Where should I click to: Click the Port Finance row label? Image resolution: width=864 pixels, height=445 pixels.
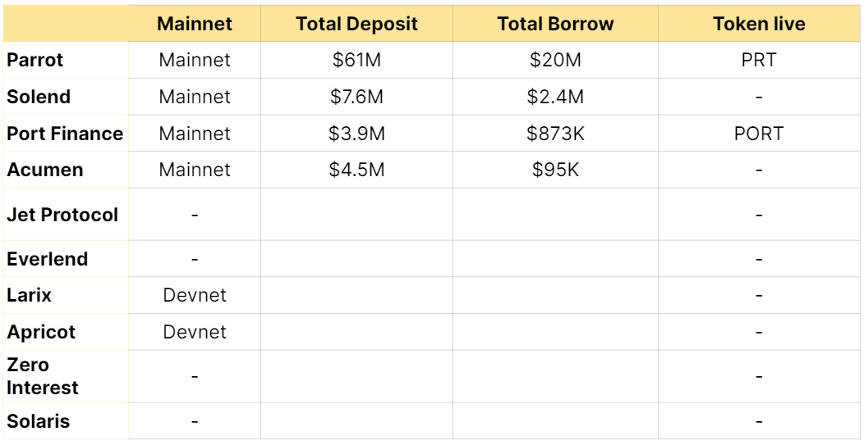coord(65,134)
